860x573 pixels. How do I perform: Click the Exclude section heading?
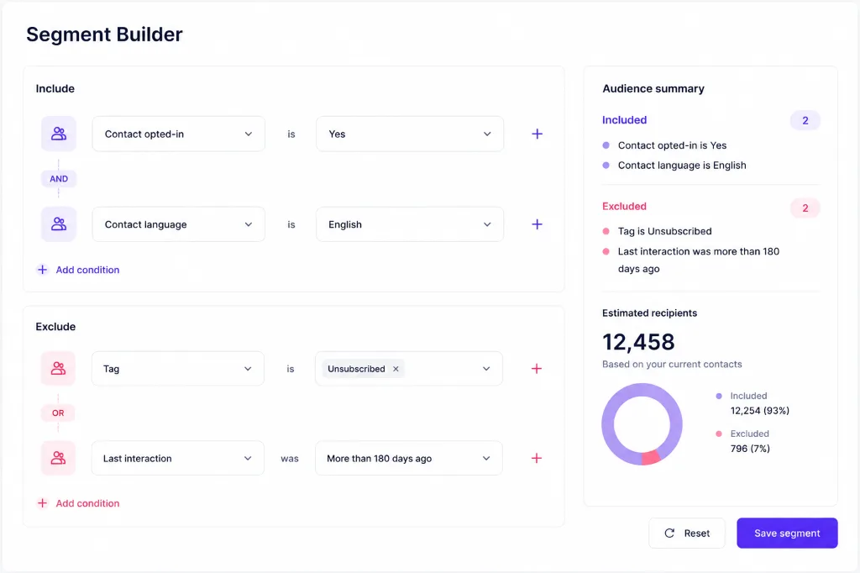tap(55, 327)
